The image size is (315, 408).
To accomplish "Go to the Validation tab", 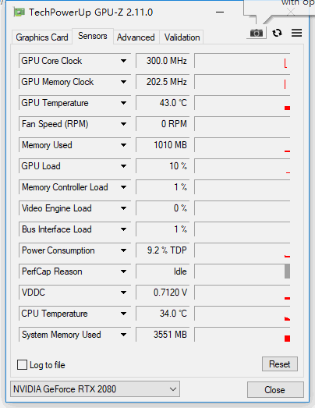I will tap(182, 37).
